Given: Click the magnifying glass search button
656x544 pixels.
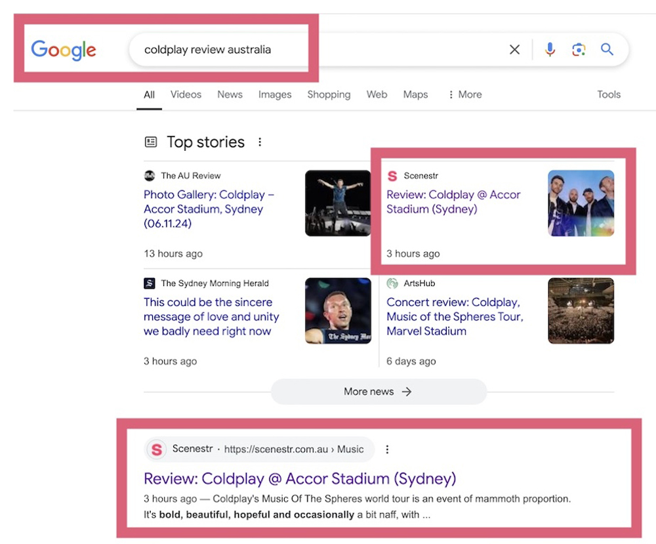Looking at the screenshot, I should point(607,50).
